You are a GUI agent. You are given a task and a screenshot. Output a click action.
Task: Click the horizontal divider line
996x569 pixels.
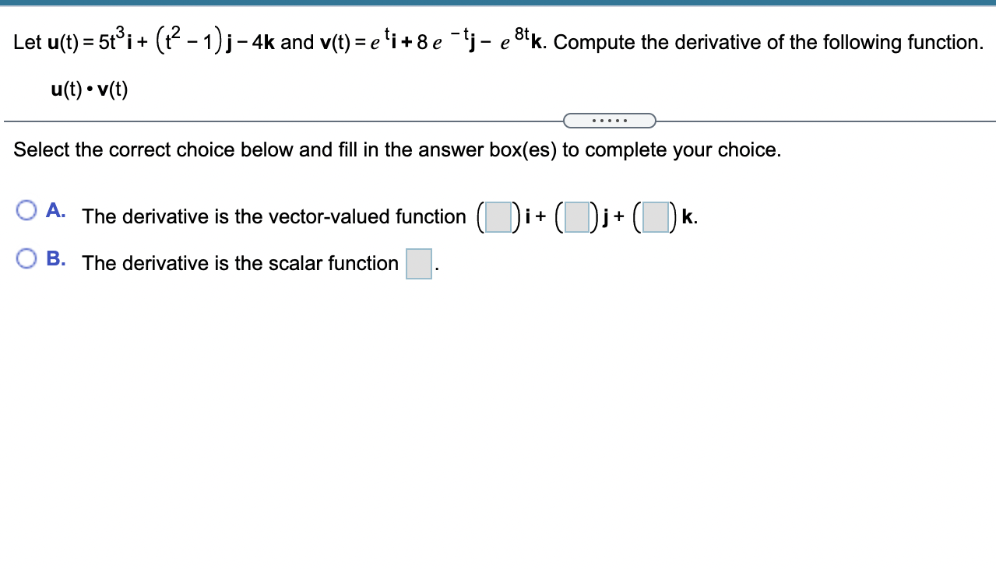(x=234, y=121)
